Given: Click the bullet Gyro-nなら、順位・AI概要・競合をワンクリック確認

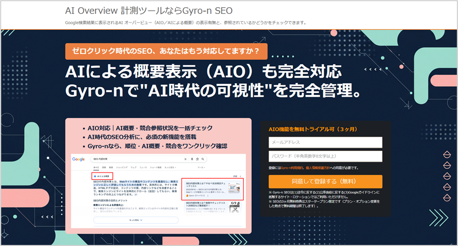Looking at the screenshot, I should click(157, 146).
